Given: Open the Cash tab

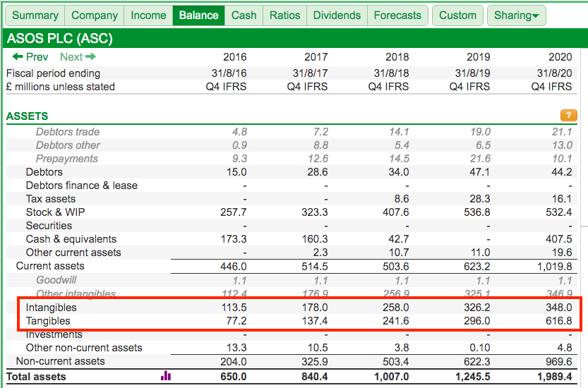Looking at the screenshot, I should pyautogui.click(x=244, y=16).
